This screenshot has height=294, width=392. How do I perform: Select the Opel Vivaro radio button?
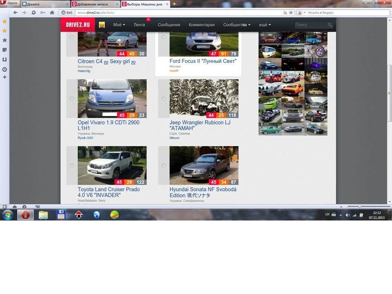pos(72,98)
